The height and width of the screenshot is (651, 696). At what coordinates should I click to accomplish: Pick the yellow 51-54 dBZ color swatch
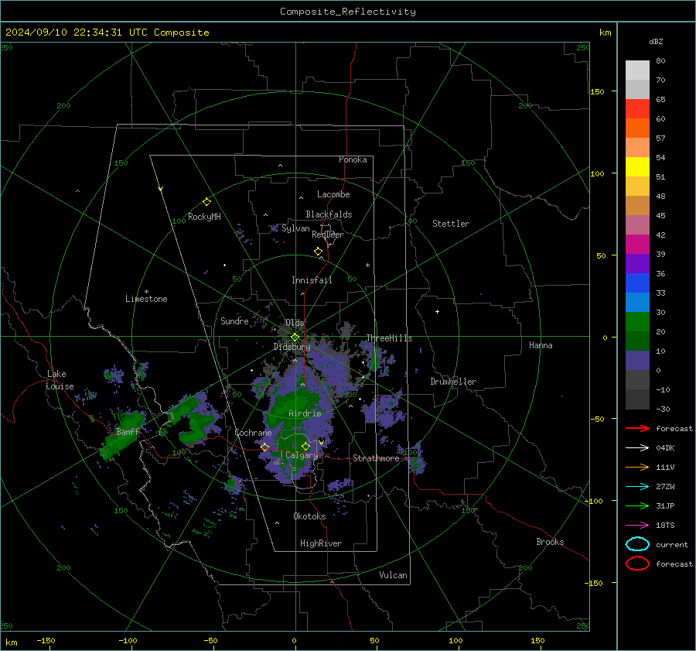point(637,167)
